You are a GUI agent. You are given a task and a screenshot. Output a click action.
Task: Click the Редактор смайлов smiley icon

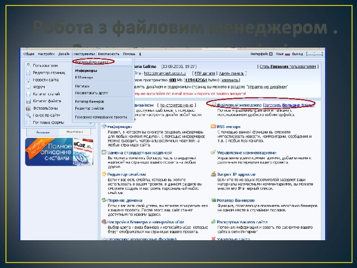pyautogui.click(x=104, y=174)
